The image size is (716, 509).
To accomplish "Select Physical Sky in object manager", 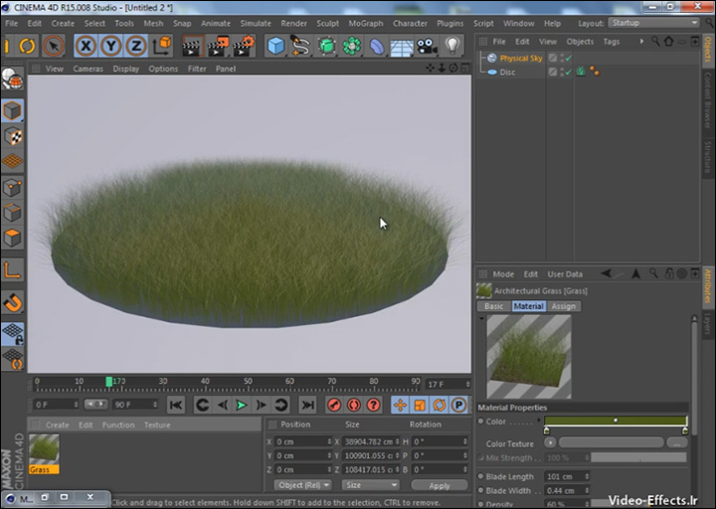I will pyautogui.click(x=520, y=58).
